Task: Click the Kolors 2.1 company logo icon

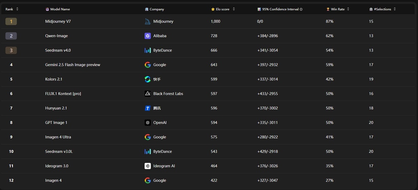Action: 148,79
